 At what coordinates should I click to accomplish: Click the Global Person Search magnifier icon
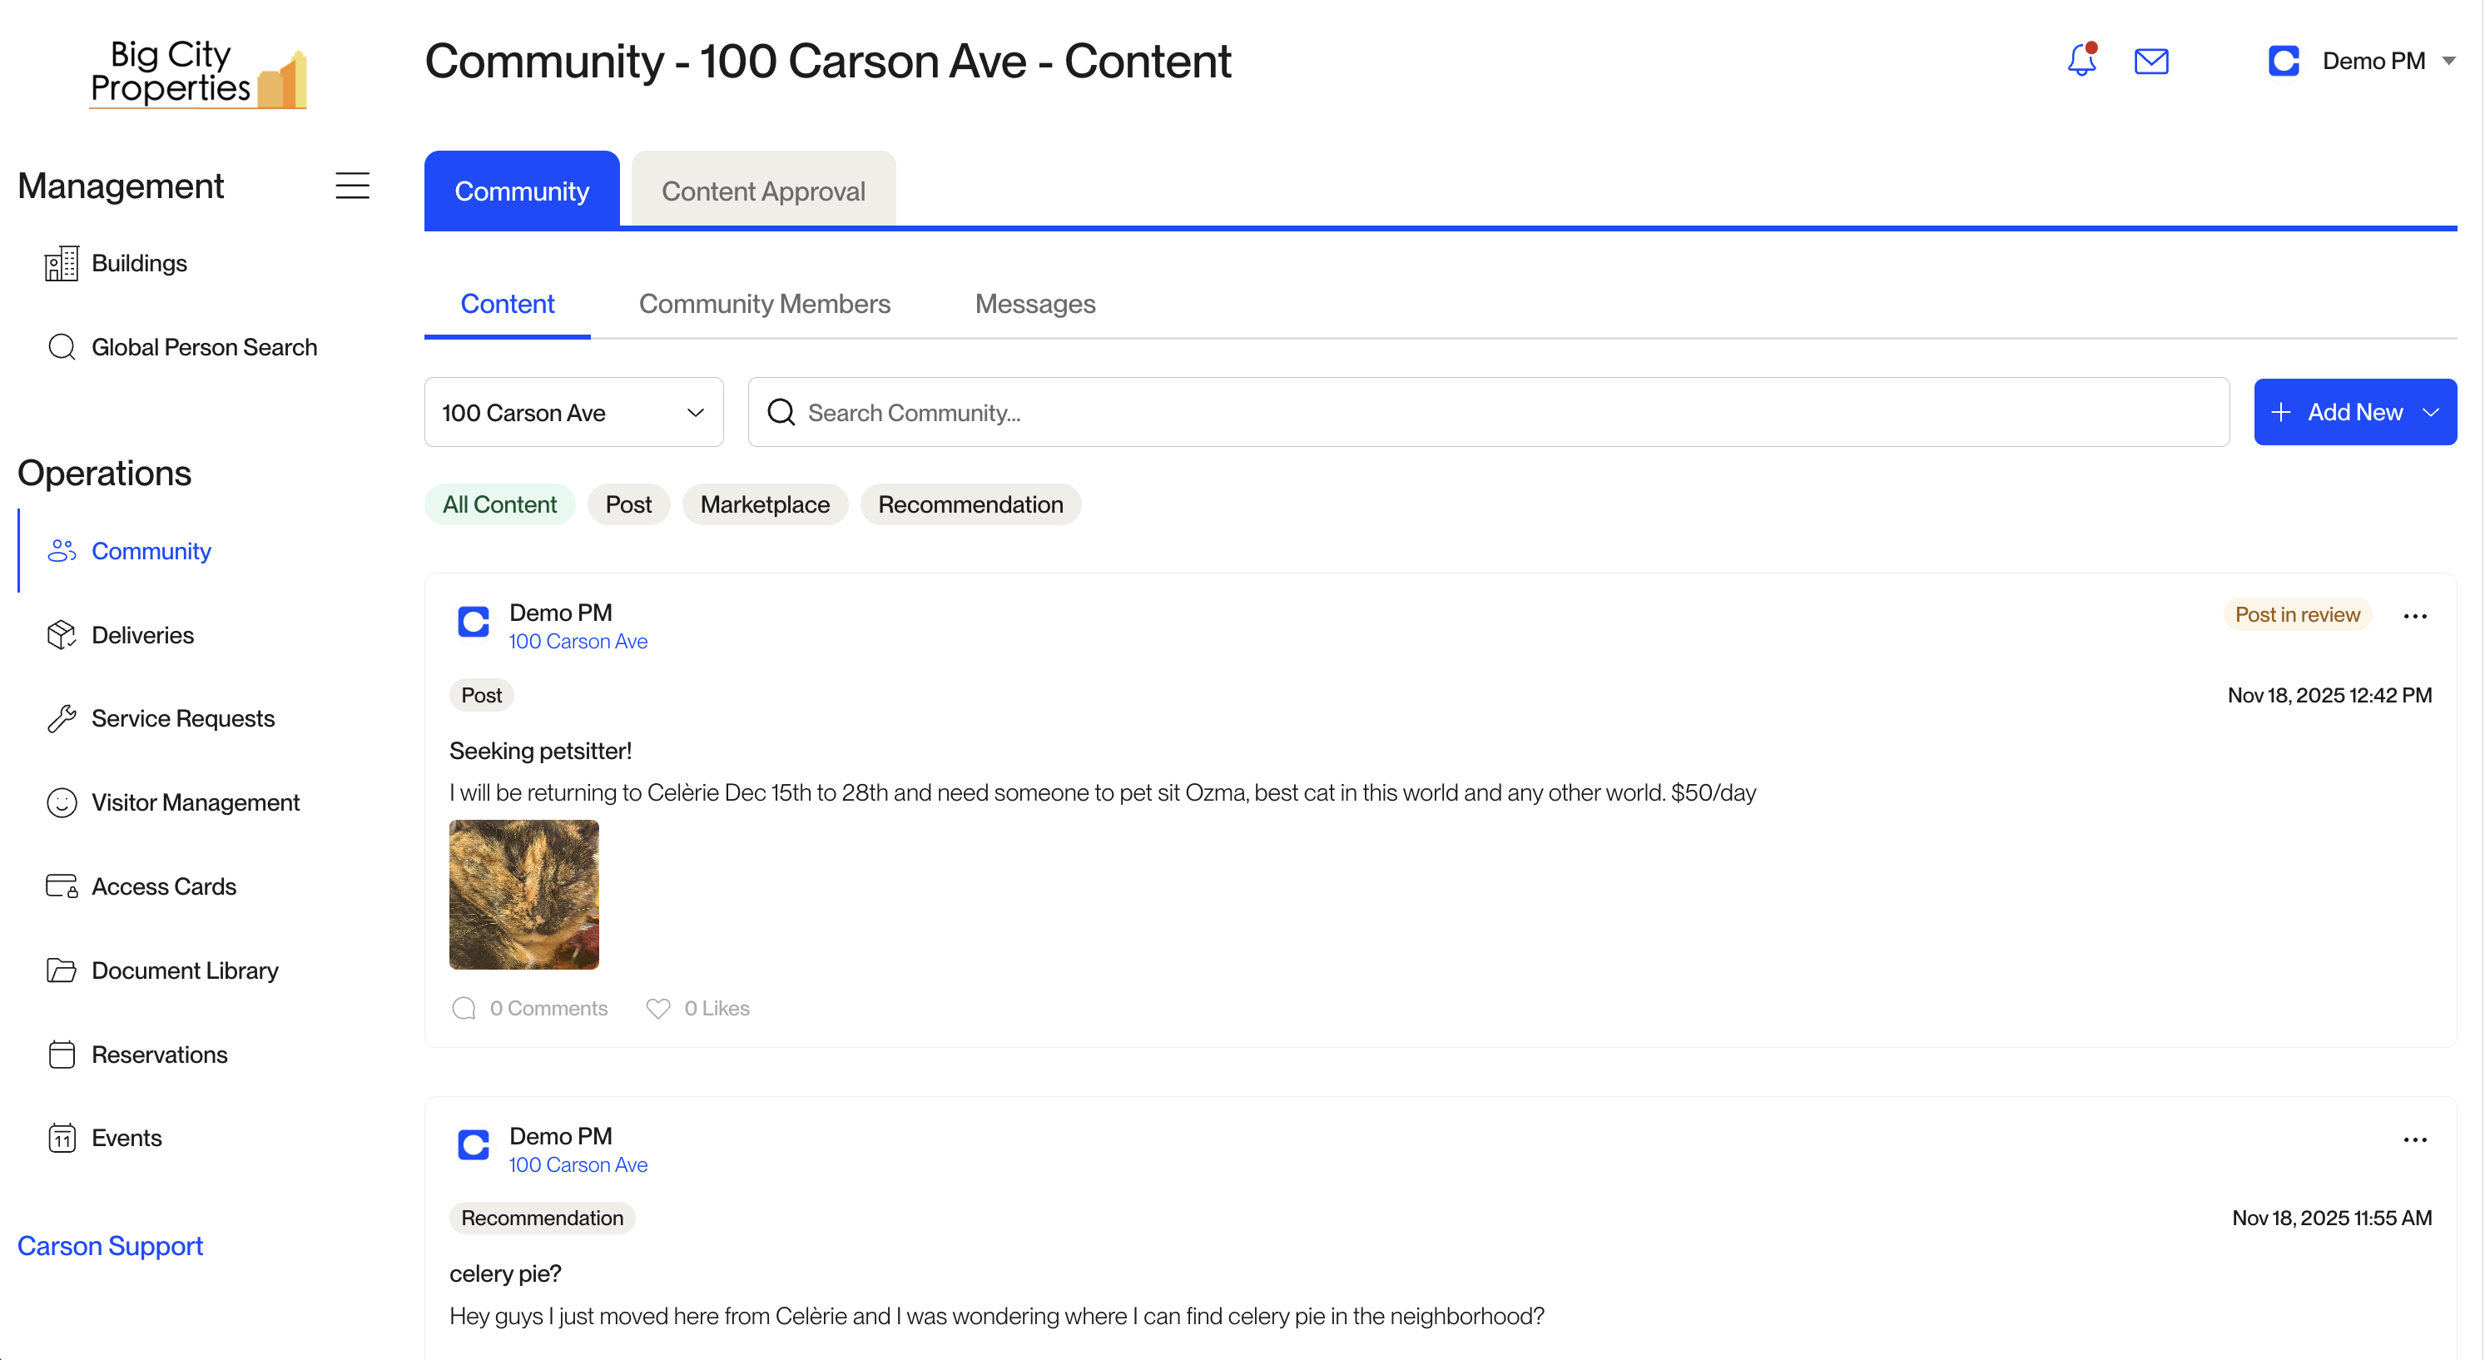pyautogui.click(x=62, y=347)
